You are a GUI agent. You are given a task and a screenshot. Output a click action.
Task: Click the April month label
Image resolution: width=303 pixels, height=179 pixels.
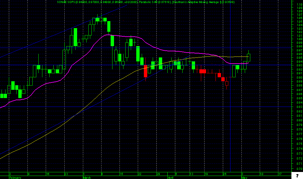[170, 177]
